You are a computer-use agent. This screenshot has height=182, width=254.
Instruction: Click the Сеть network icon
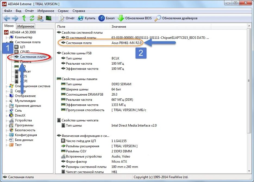[11, 111]
